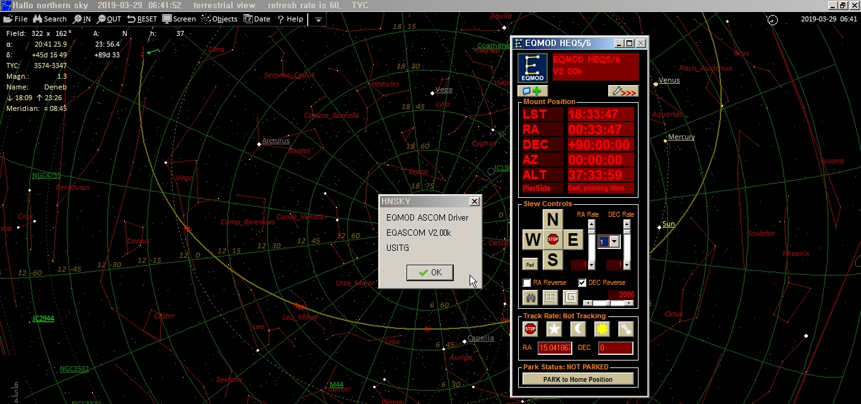
Task: Open the Objects menu
Action: coord(219,19)
